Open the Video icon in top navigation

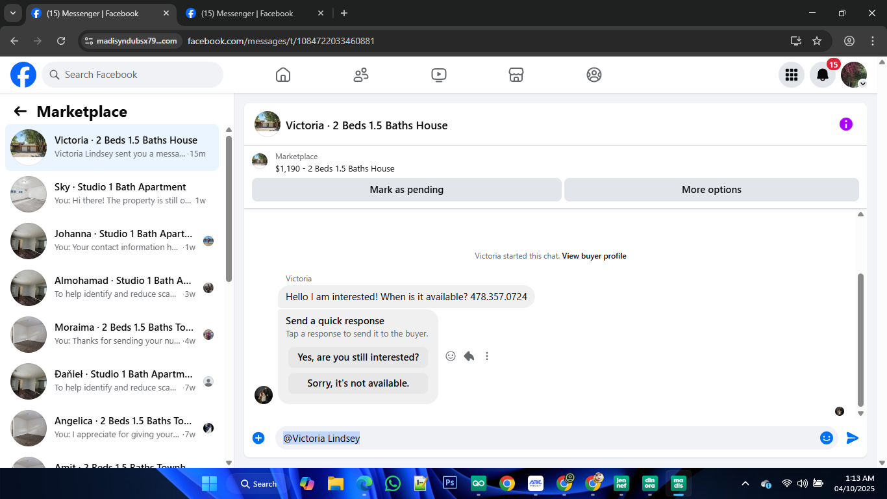coord(439,75)
